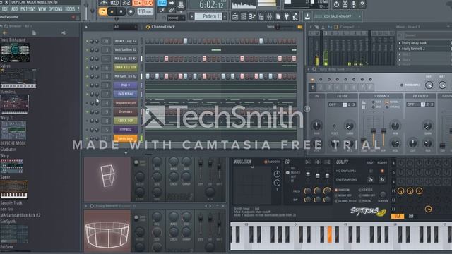Open the (none) snap dropdown
The height and width of the screenshot is (254, 452).
(x=176, y=18)
